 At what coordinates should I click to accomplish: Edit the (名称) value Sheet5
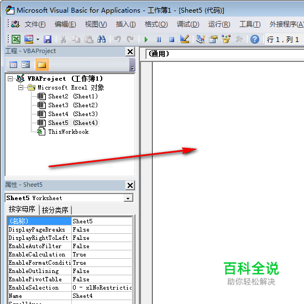[102, 221]
